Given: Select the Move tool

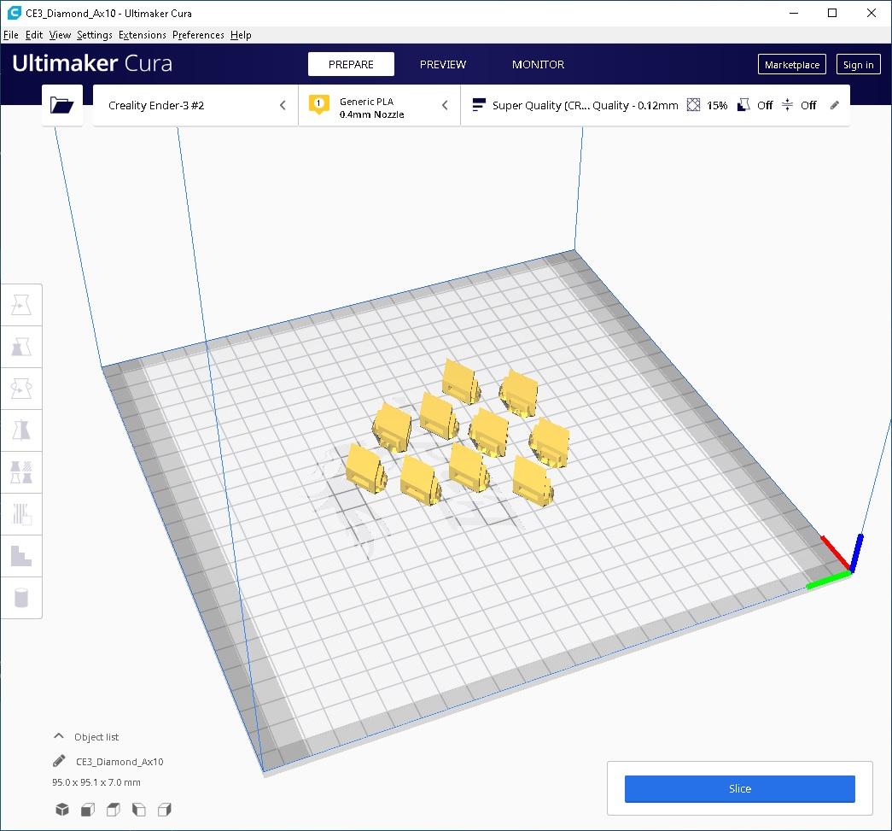Looking at the screenshot, I should click(21, 305).
